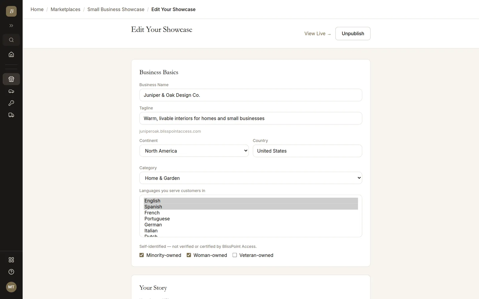Viewport: 479px width, 299px height.
Task: Click the Edit Your Showcase breadcrumb
Action: coord(173,9)
